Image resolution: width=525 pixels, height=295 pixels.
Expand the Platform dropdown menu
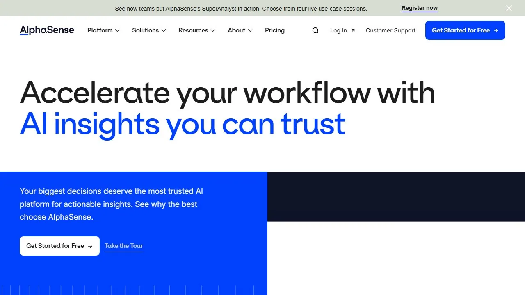coord(103,30)
